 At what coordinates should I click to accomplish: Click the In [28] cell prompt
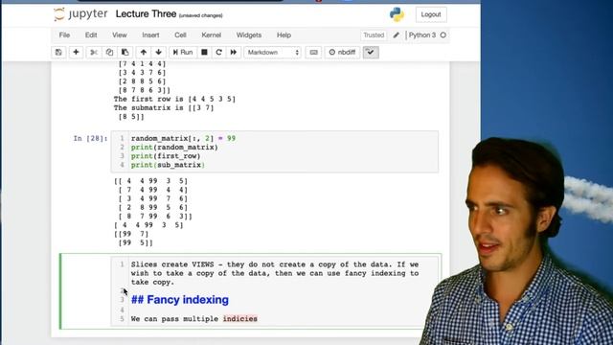pos(90,138)
